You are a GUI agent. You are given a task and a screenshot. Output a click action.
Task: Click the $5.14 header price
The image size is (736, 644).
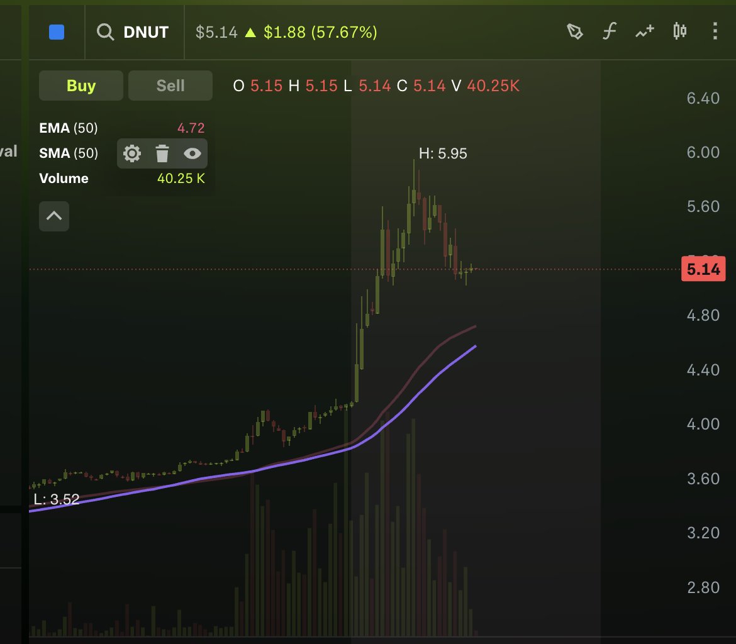tap(216, 32)
